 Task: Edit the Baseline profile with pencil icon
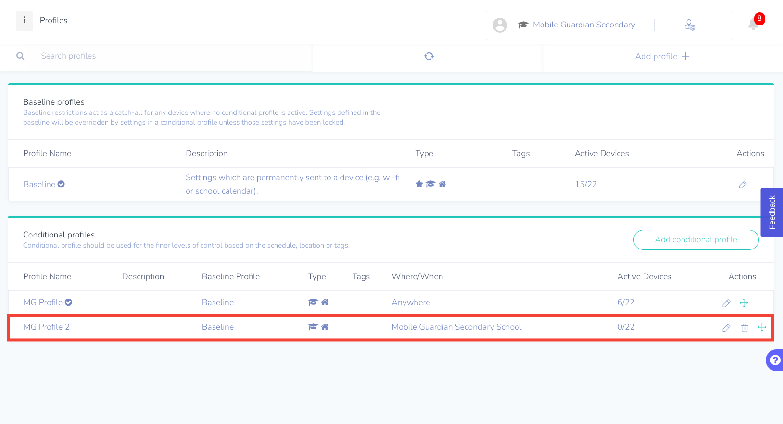pyautogui.click(x=743, y=185)
